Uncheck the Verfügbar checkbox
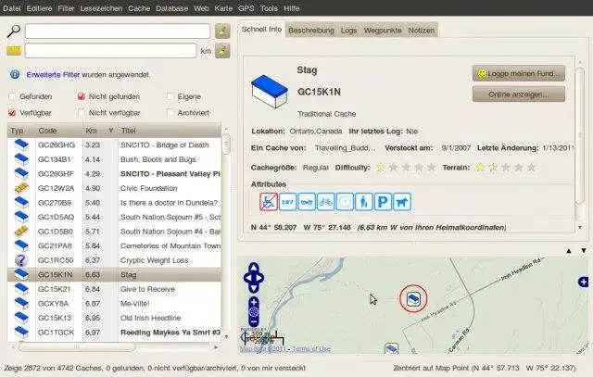Image resolution: width=593 pixels, height=377 pixels. pos(12,113)
